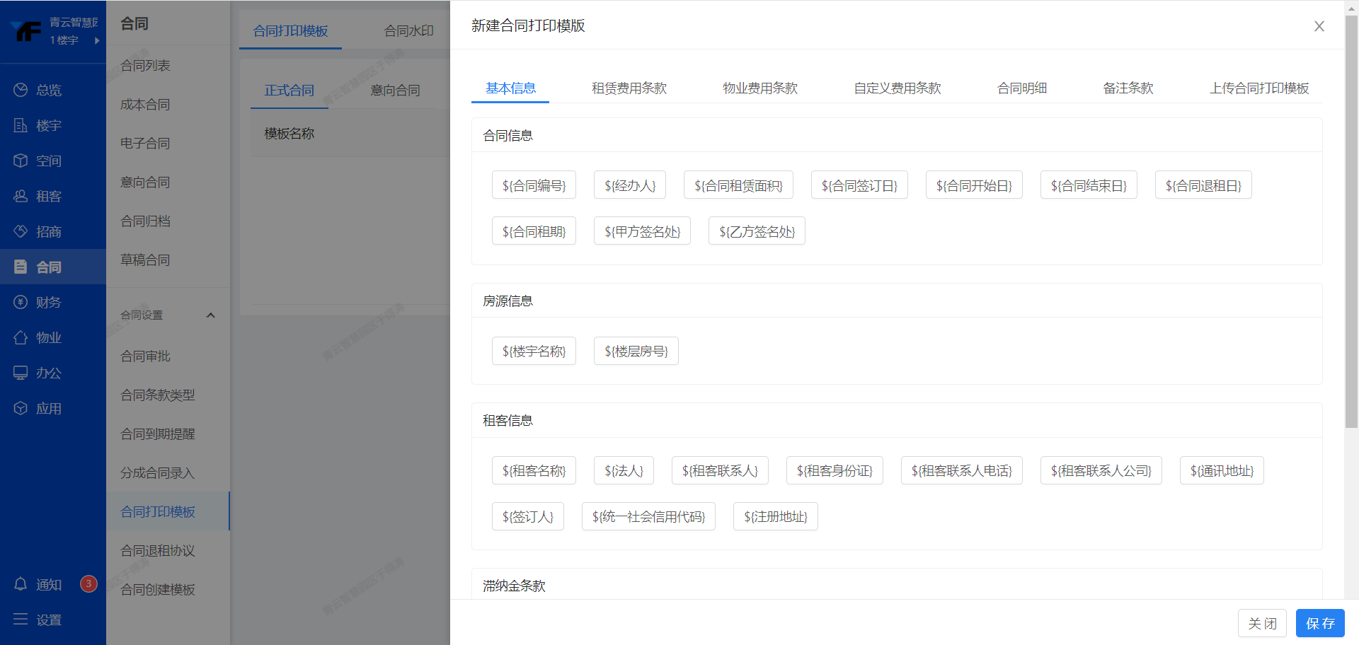Open the 通知 bell notification icon

tap(21, 584)
